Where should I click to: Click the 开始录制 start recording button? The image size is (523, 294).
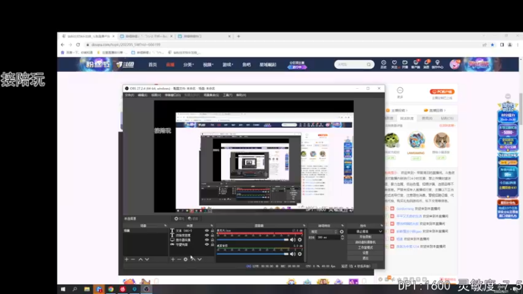coord(365,237)
